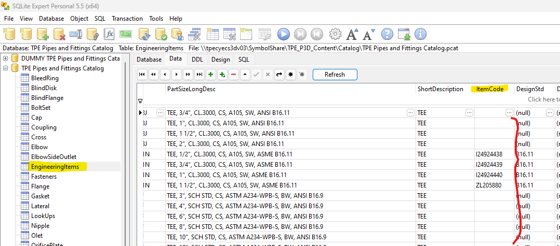Viewport: 560px width, 246px height.
Task: Open the Tools menu
Action: (156, 19)
